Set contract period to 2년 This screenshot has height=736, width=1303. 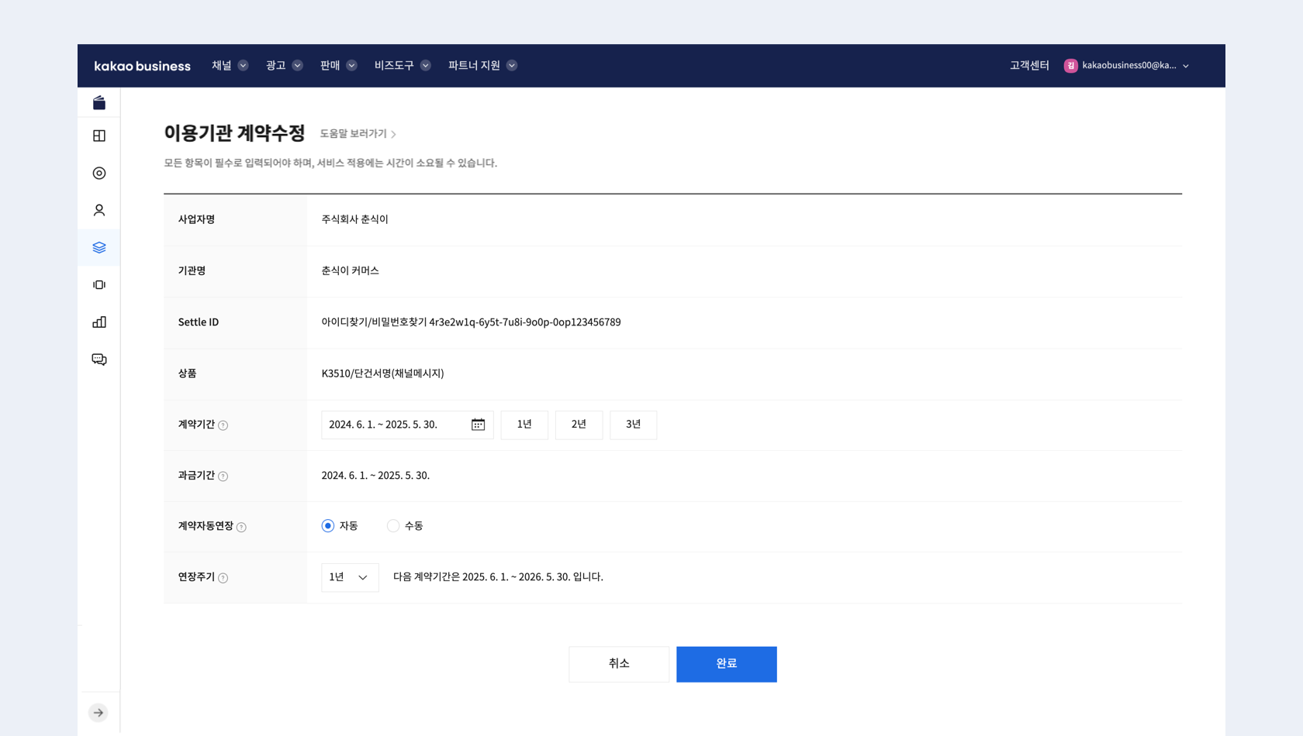tap(579, 425)
